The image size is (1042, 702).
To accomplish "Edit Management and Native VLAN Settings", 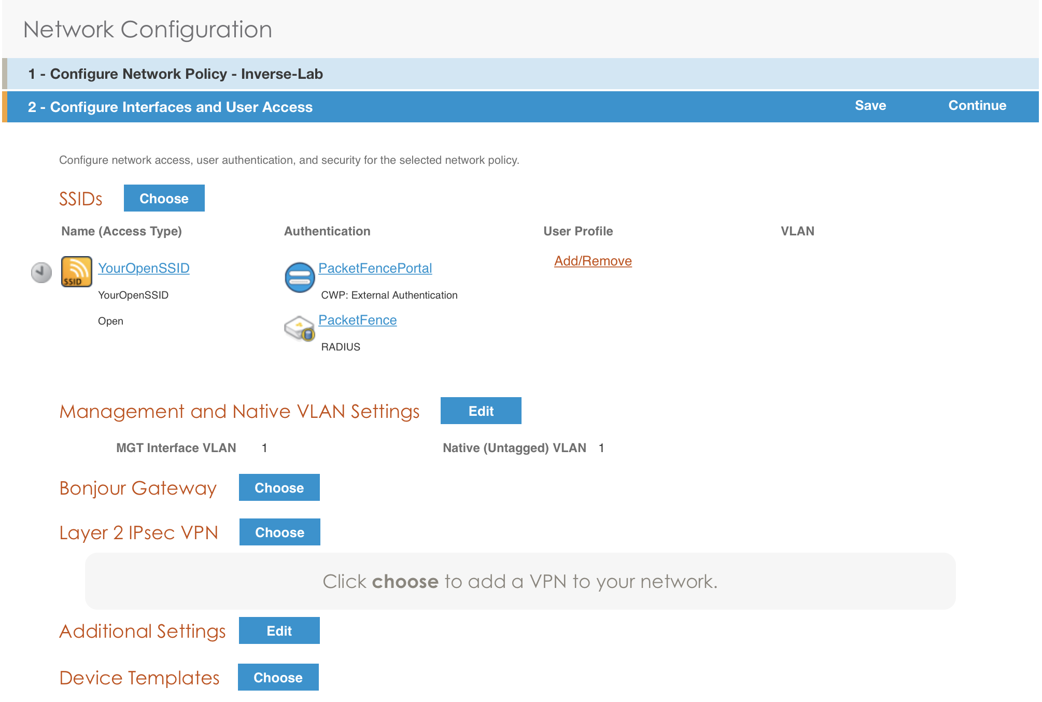I will tap(481, 411).
